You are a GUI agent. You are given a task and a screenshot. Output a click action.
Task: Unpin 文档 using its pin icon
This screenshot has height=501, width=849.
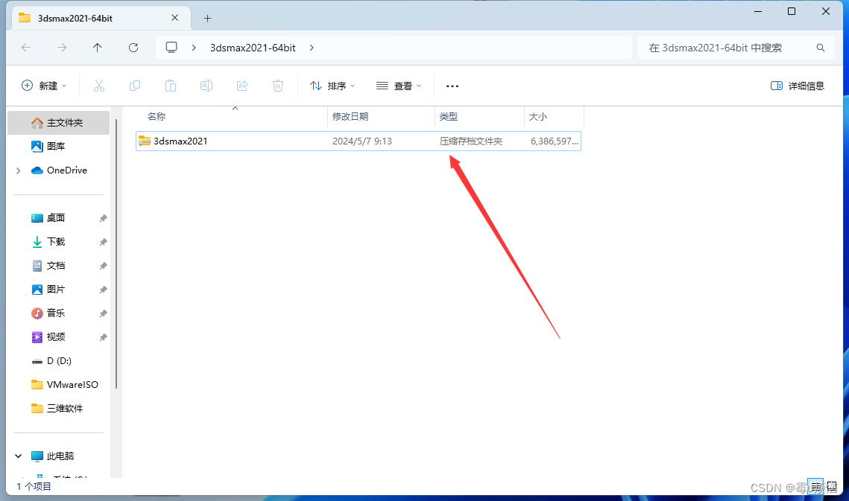(103, 266)
